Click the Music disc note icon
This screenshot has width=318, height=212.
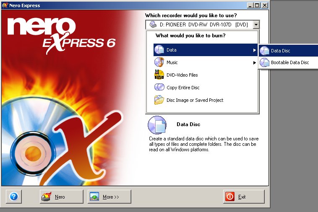point(159,62)
